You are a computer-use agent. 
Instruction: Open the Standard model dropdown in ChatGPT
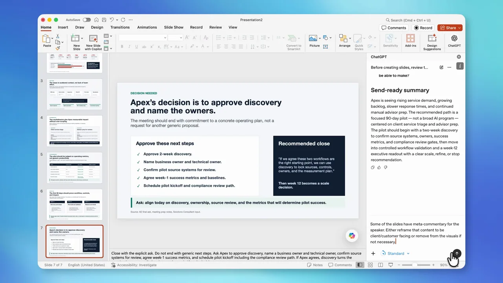coord(395,254)
